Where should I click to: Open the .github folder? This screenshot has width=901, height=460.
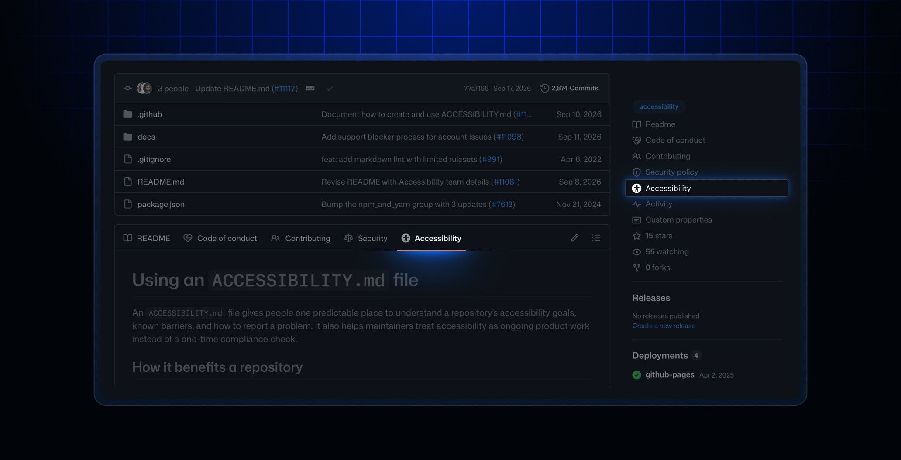click(150, 114)
